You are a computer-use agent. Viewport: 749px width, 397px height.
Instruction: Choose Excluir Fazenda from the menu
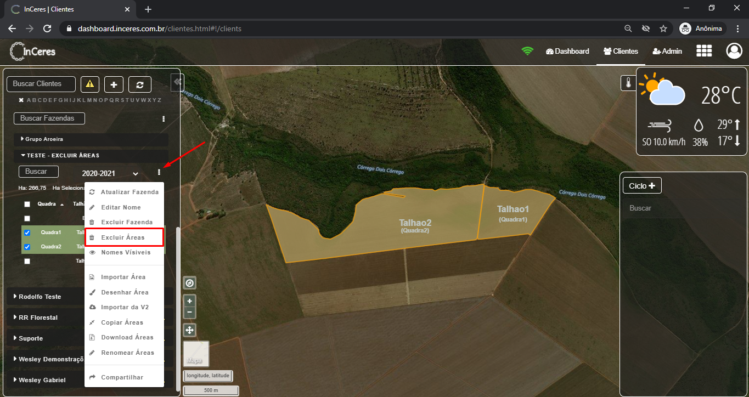(x=125, y=222)
